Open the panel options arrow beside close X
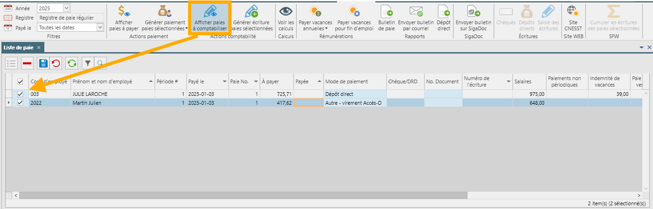 (641, 47)
